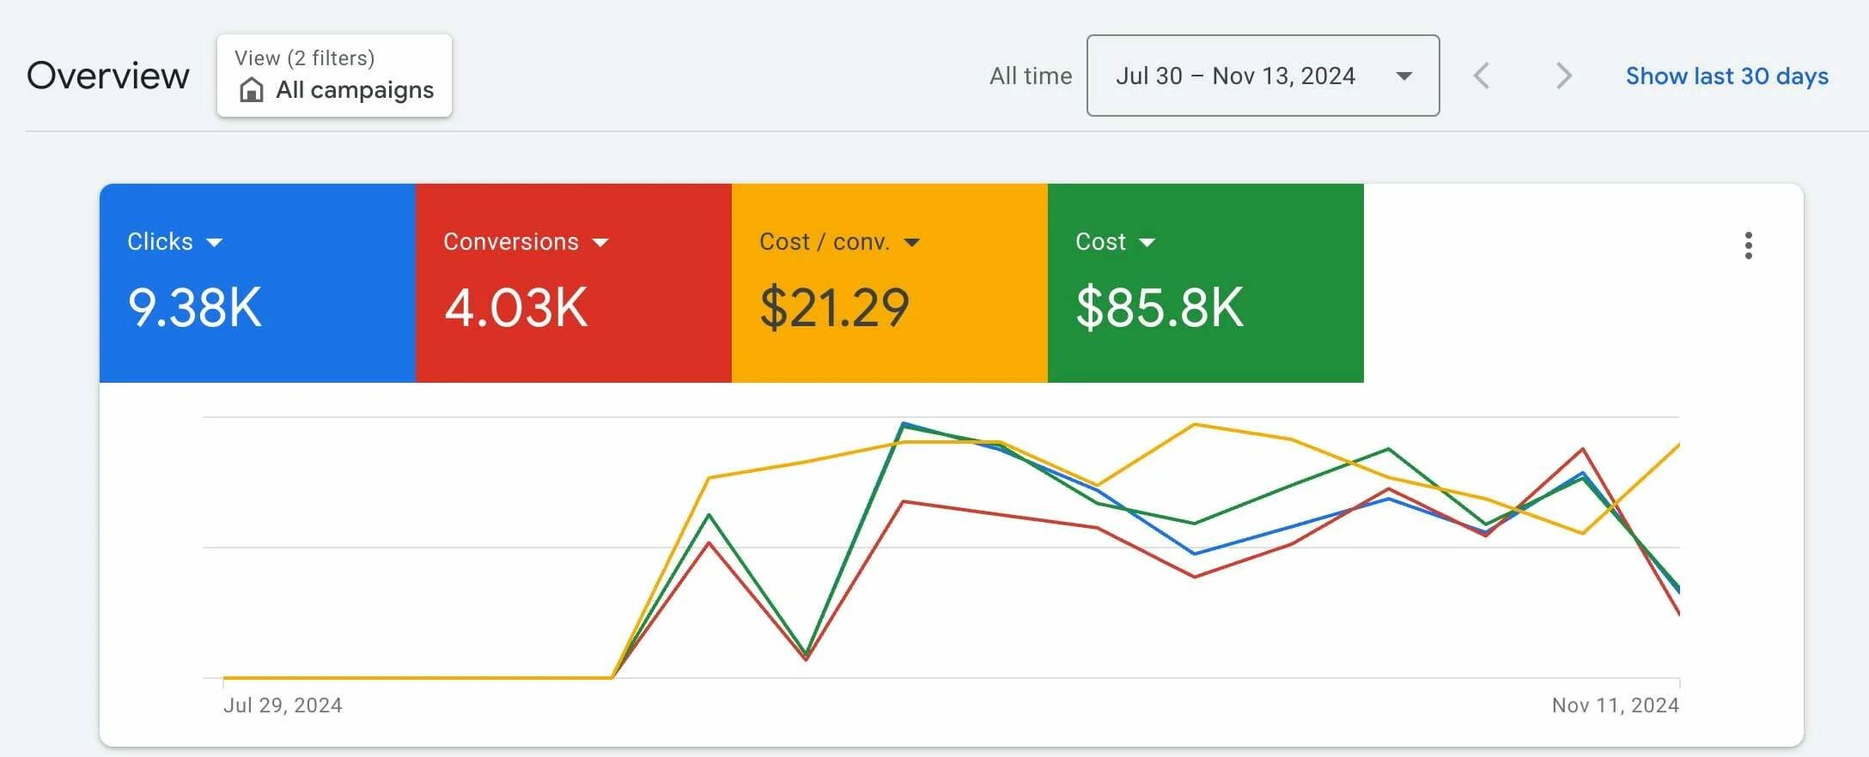Go to the previous date range
1869x757 pixels.
(x=1481, y=76)
